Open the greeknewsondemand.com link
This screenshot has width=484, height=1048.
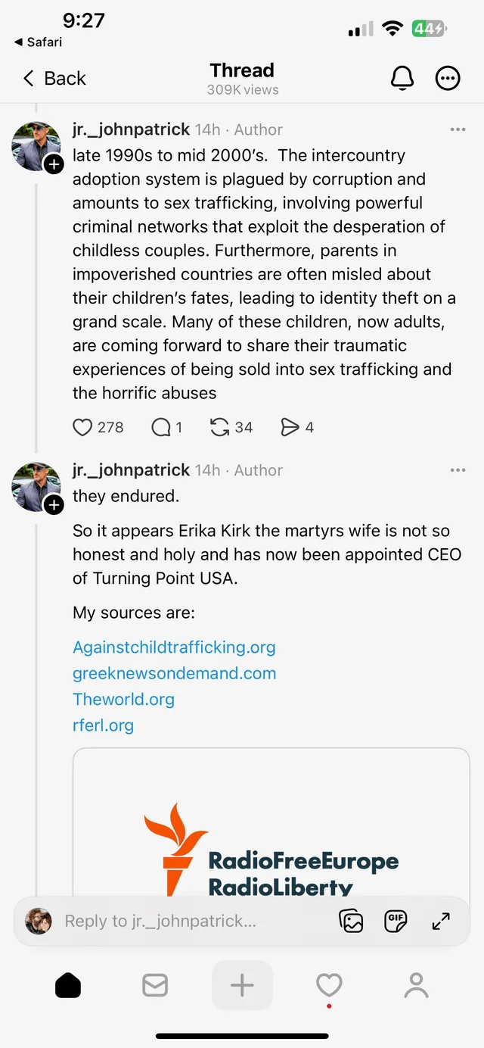(x=174, y=673)
